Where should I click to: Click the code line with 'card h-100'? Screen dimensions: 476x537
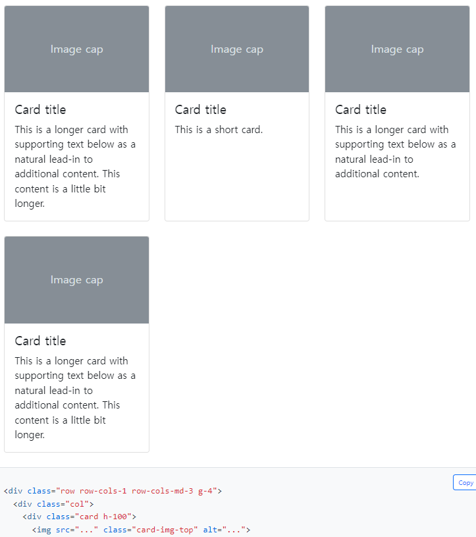tap(80, 517)
